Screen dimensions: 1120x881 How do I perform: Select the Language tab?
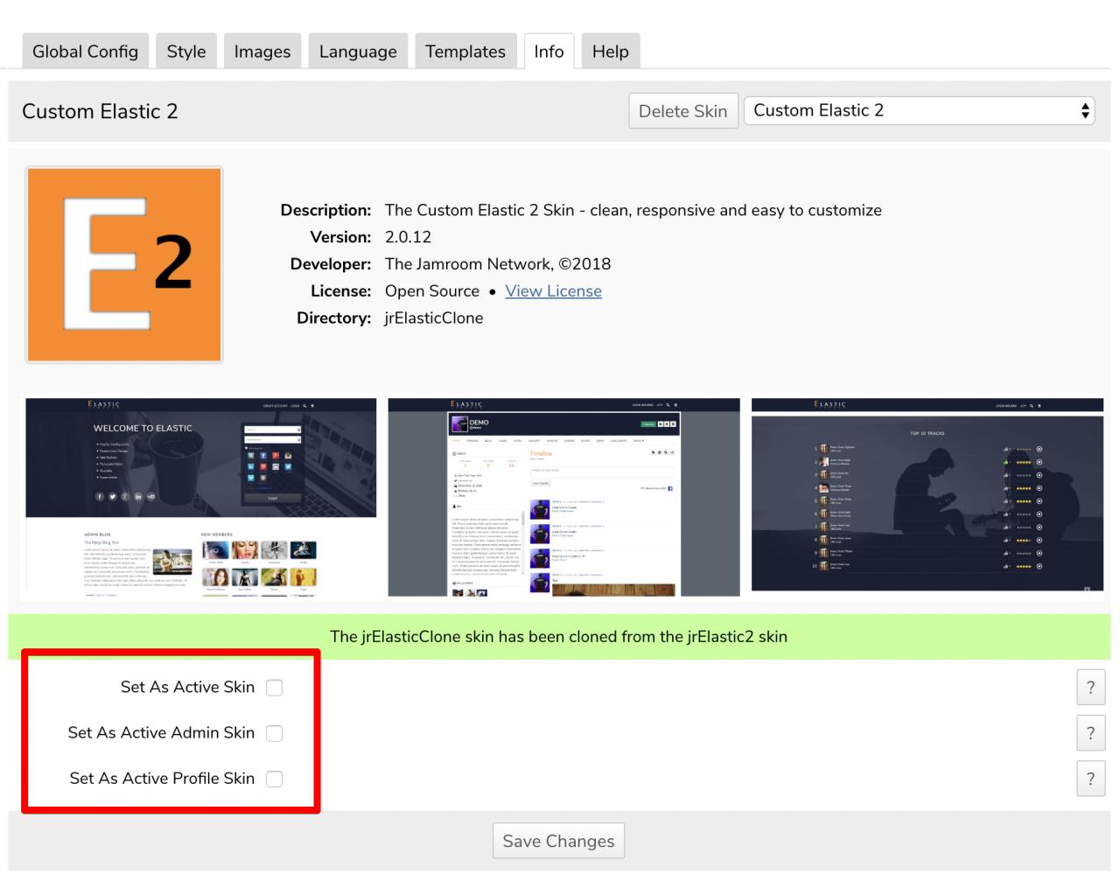point(358,52)
